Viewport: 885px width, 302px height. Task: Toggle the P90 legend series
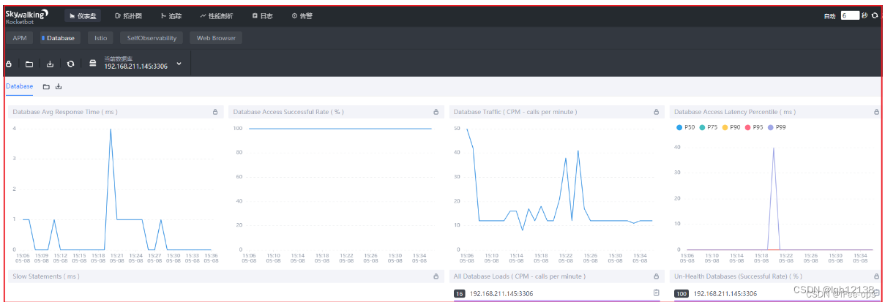pos(731,127)
